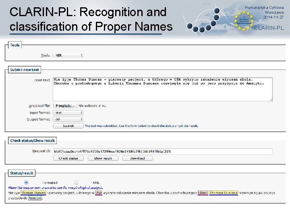Click the 'Nie wybrano pliku.' file status text
Image resolution: width=290 pixels, height=218 pixels.
(93, 106)
